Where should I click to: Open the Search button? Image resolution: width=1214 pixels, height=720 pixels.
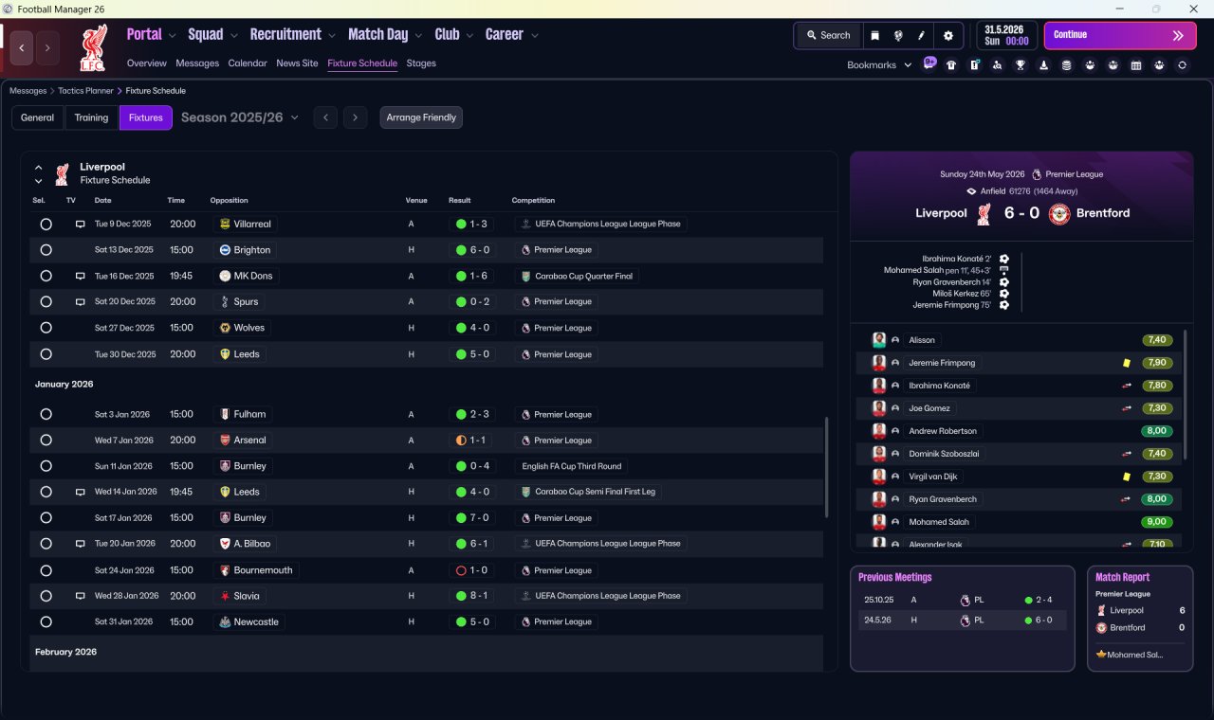coord(828,35)
